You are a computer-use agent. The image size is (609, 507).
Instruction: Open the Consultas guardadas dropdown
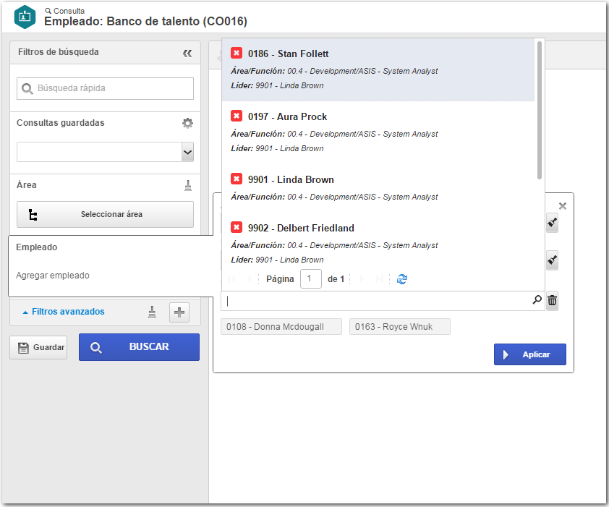(x=187, y=152)
